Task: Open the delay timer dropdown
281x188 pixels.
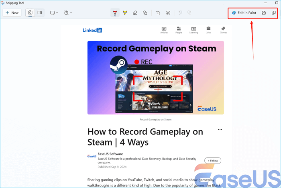Action: 68,13
